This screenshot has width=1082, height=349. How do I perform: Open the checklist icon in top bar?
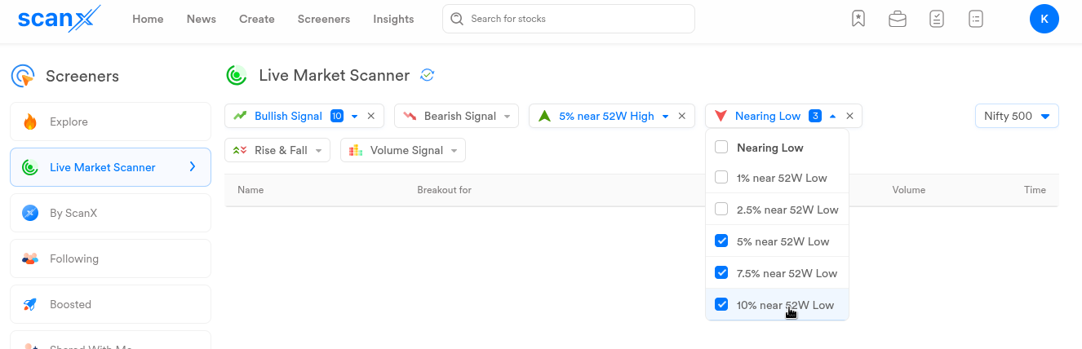pos(937,19)
